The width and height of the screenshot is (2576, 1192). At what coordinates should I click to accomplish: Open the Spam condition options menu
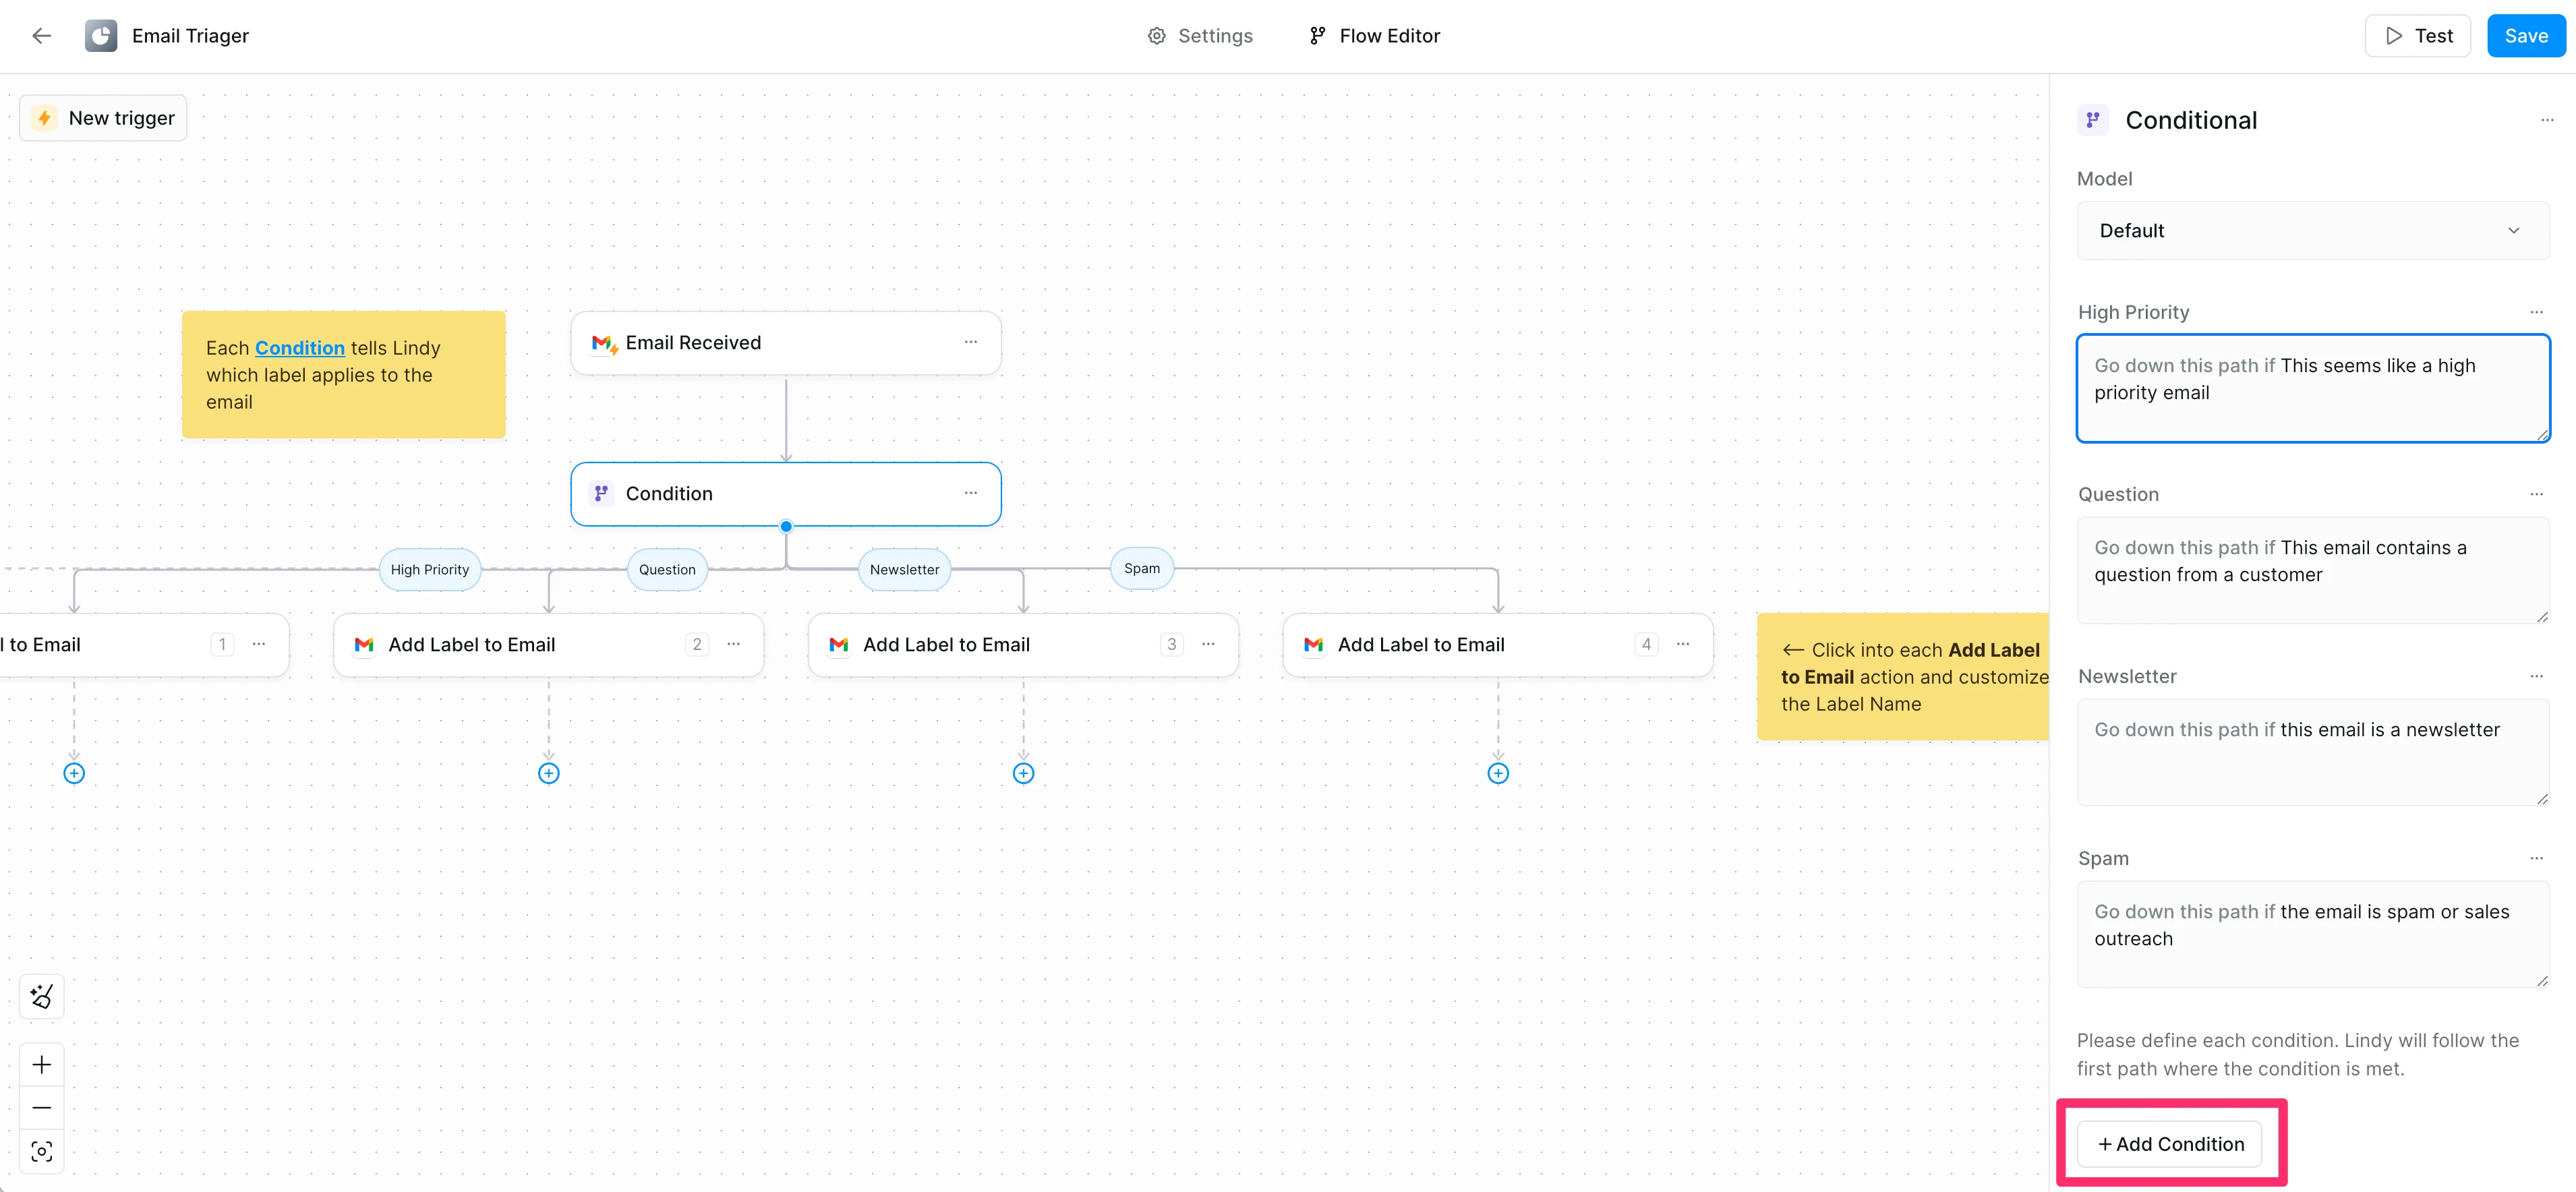pos(2535,858)
